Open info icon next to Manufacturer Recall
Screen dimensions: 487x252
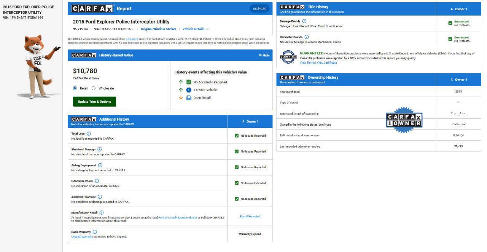coord(102,213)
